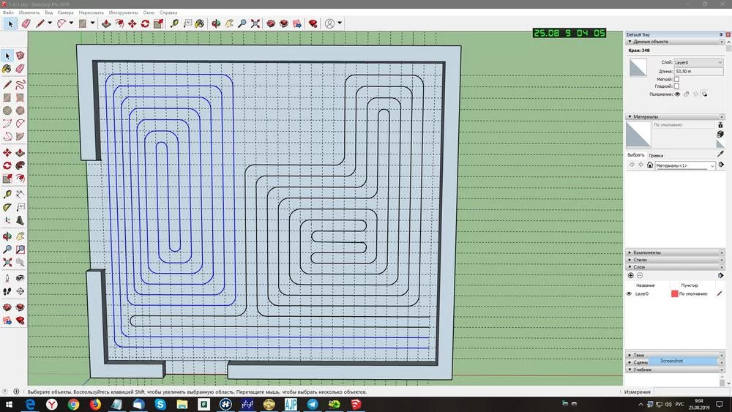
Task: Open the shape tool dropdown arrow
Action: pos(92,23)
